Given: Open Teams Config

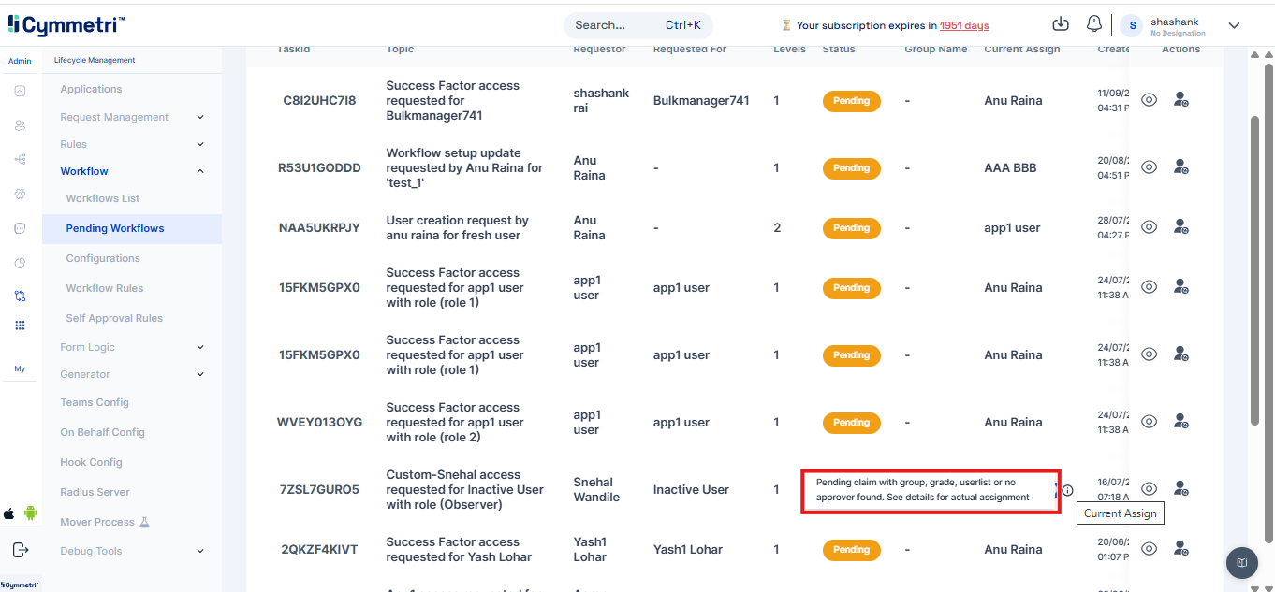Looking at the screenshot, I should [x=95, y=402].
